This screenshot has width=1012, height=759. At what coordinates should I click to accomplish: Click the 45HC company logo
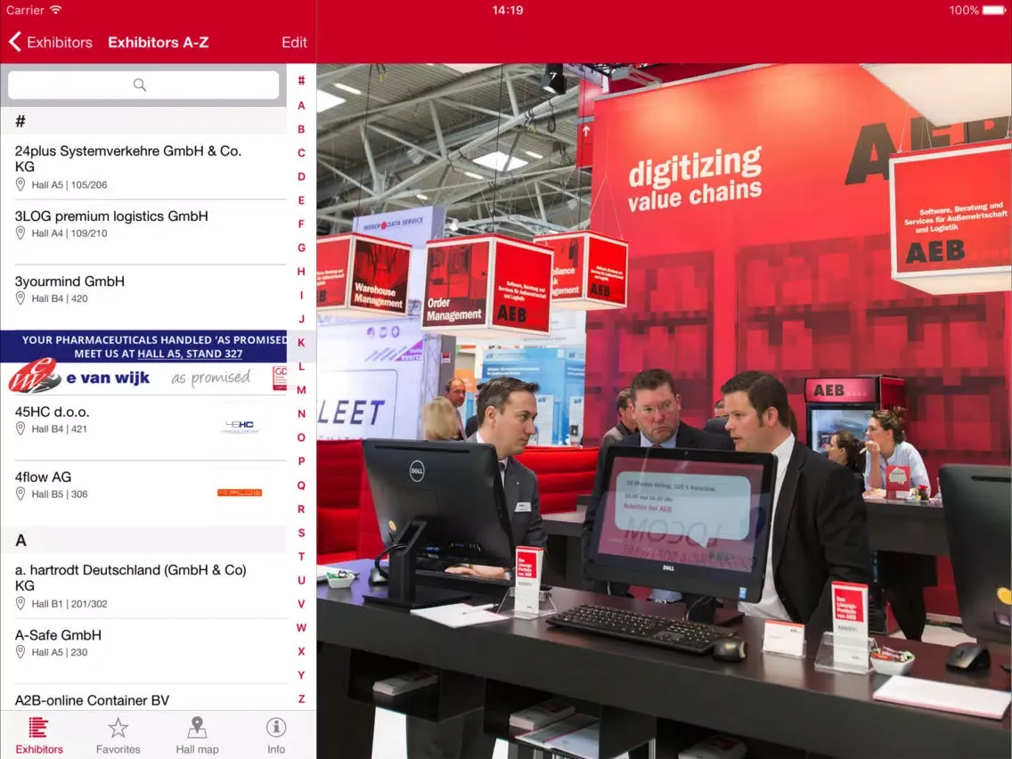pyautogui.click(x=240, y=427)
